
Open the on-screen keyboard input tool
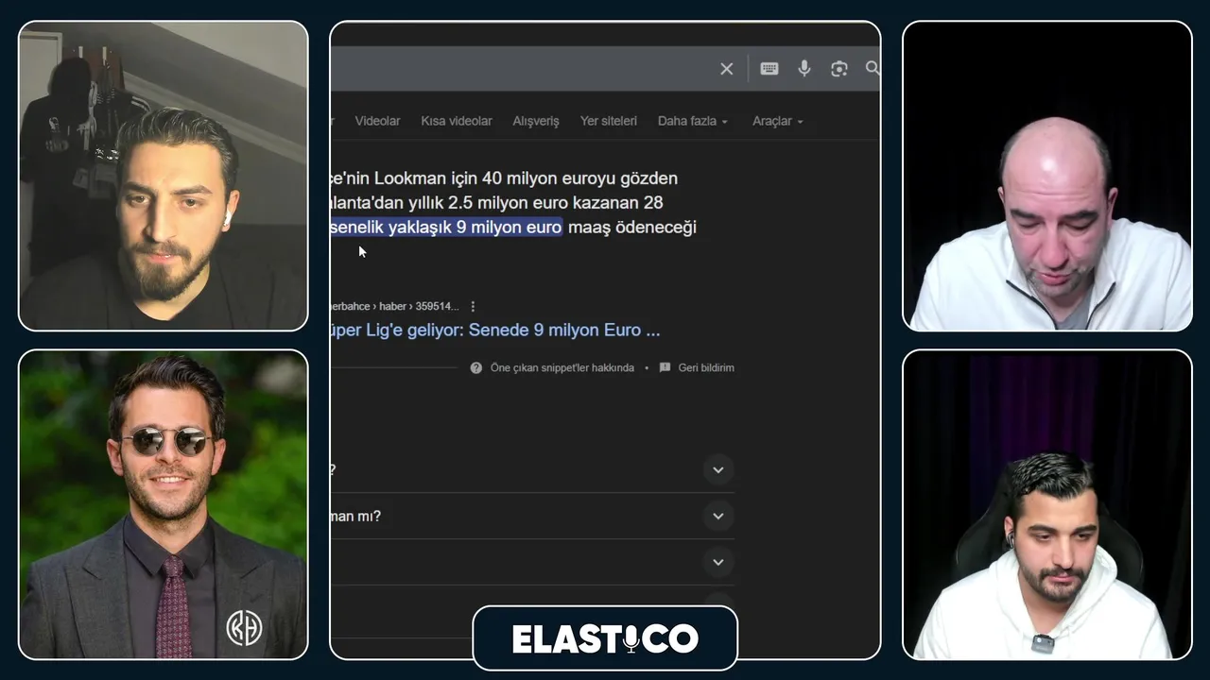769,68
